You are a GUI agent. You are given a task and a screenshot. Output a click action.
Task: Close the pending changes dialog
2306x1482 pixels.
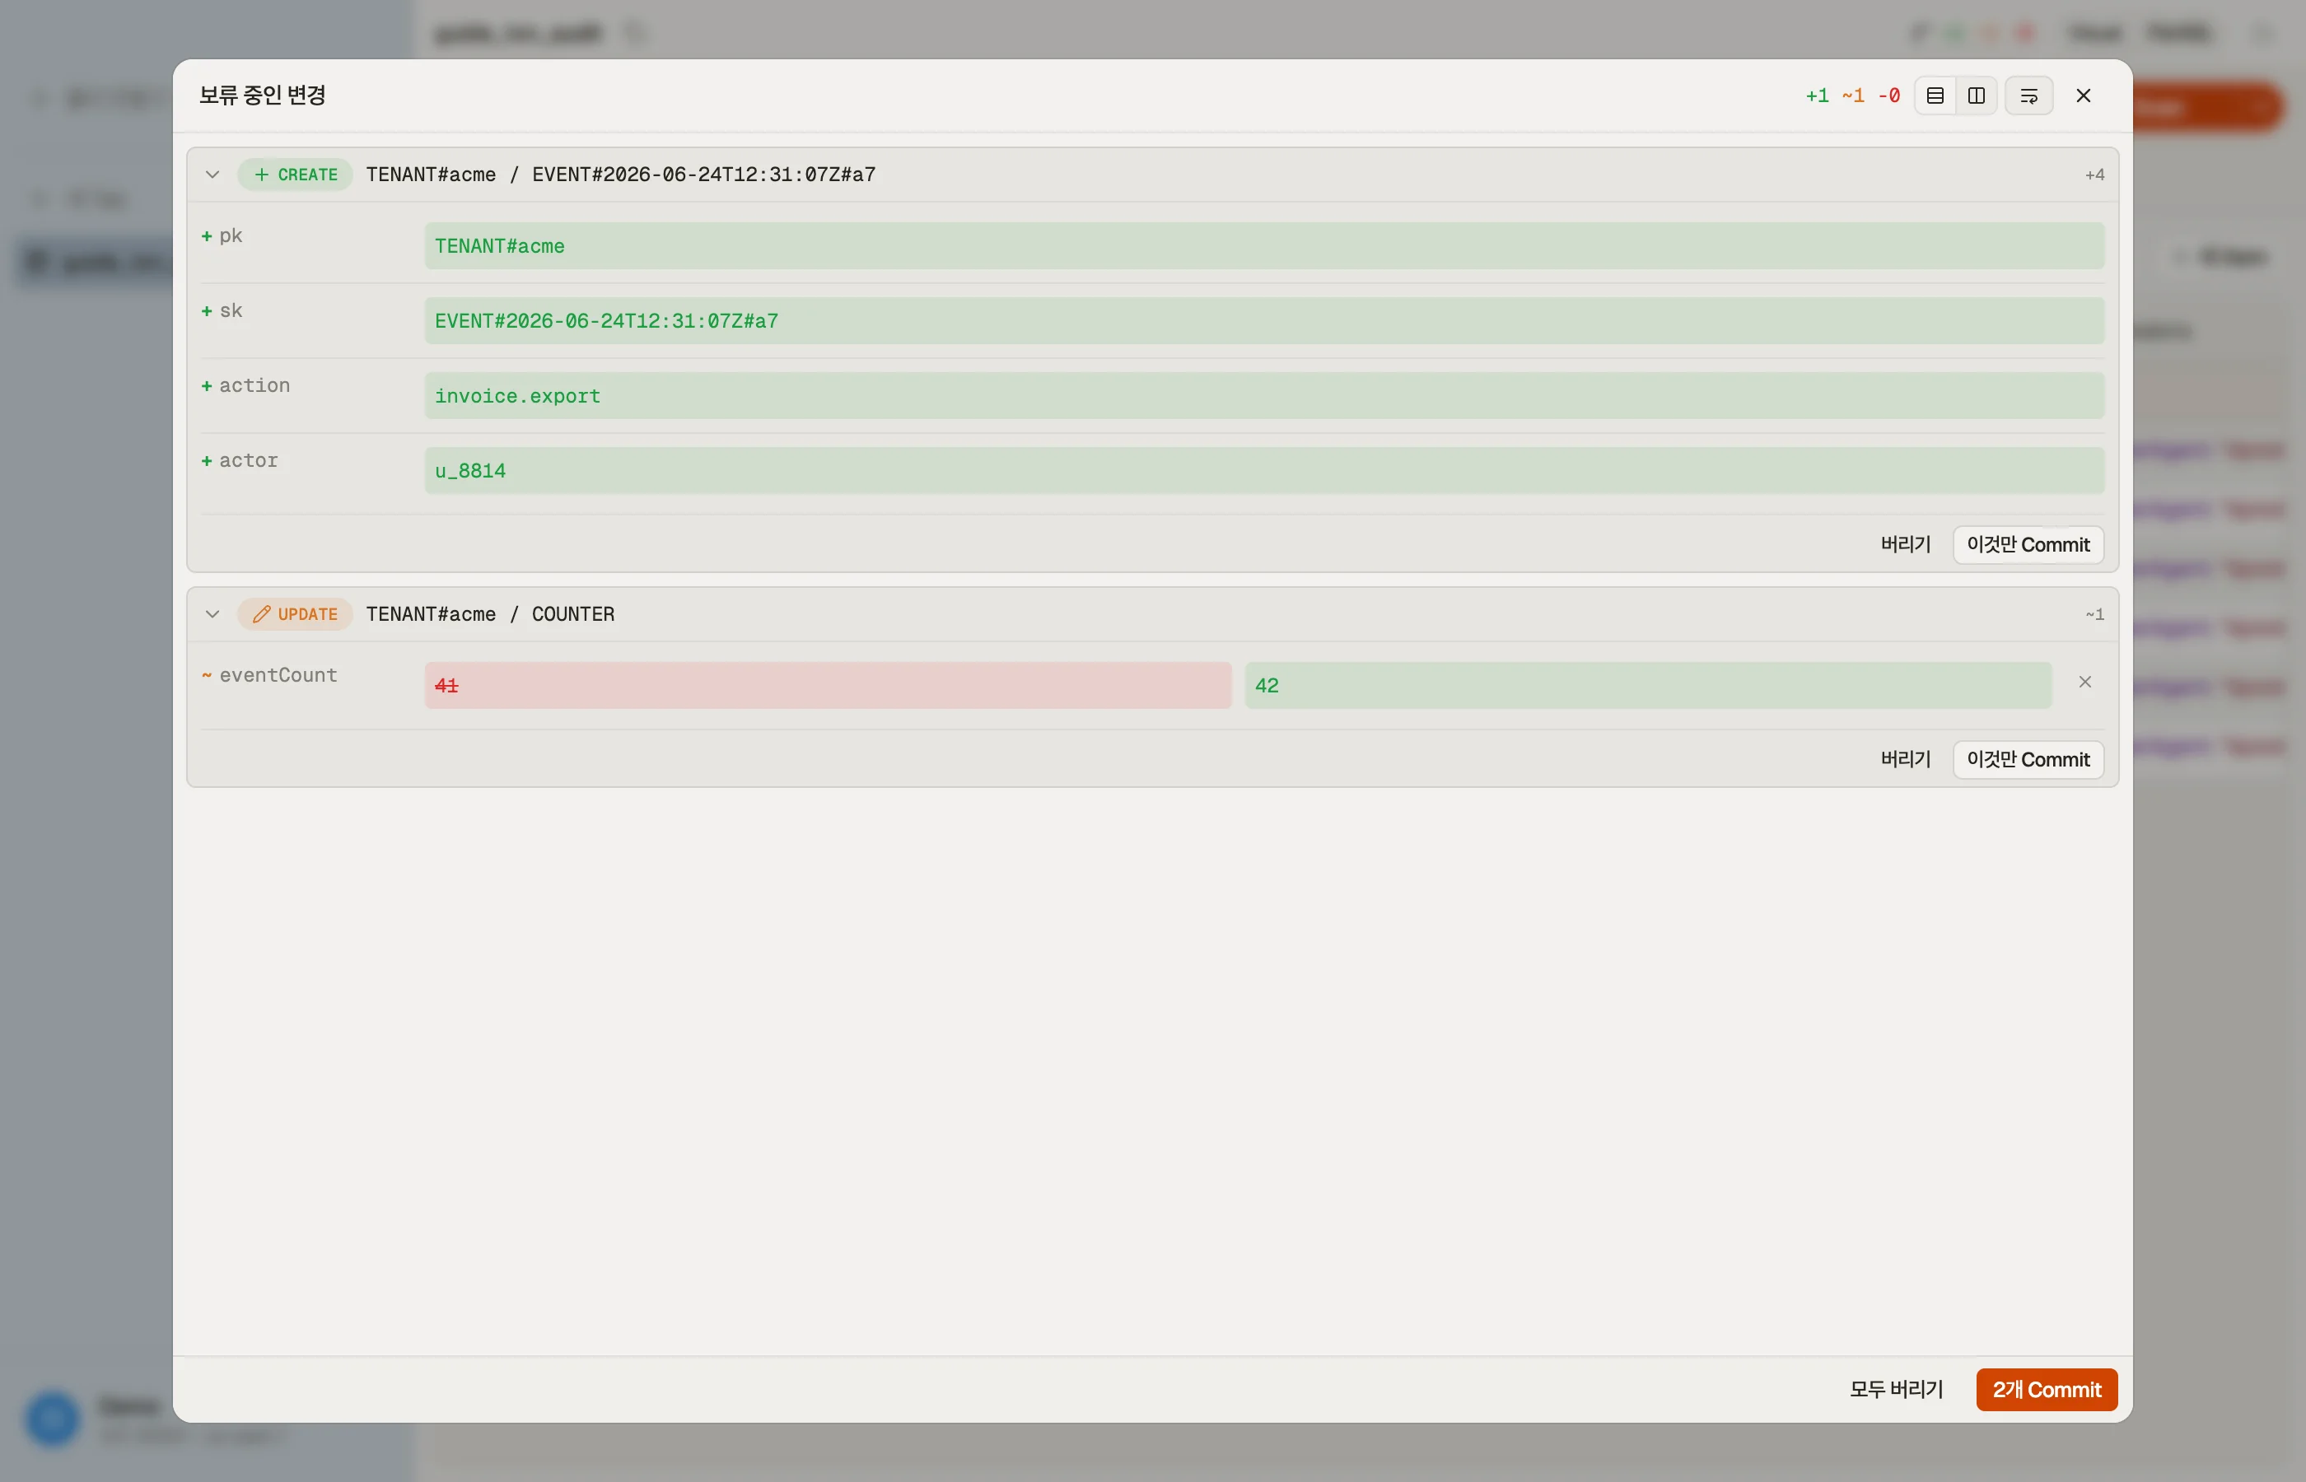pos(2083,96)
